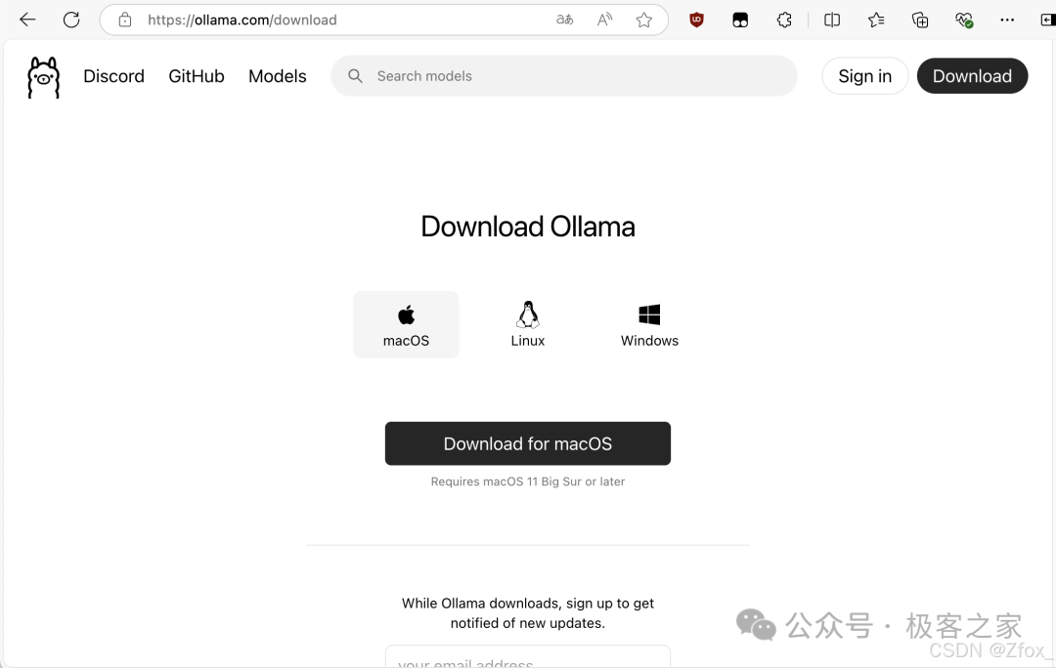Screen dimensions: 1056x668
Task: Open the Models page link
Action: pos(278,76)
